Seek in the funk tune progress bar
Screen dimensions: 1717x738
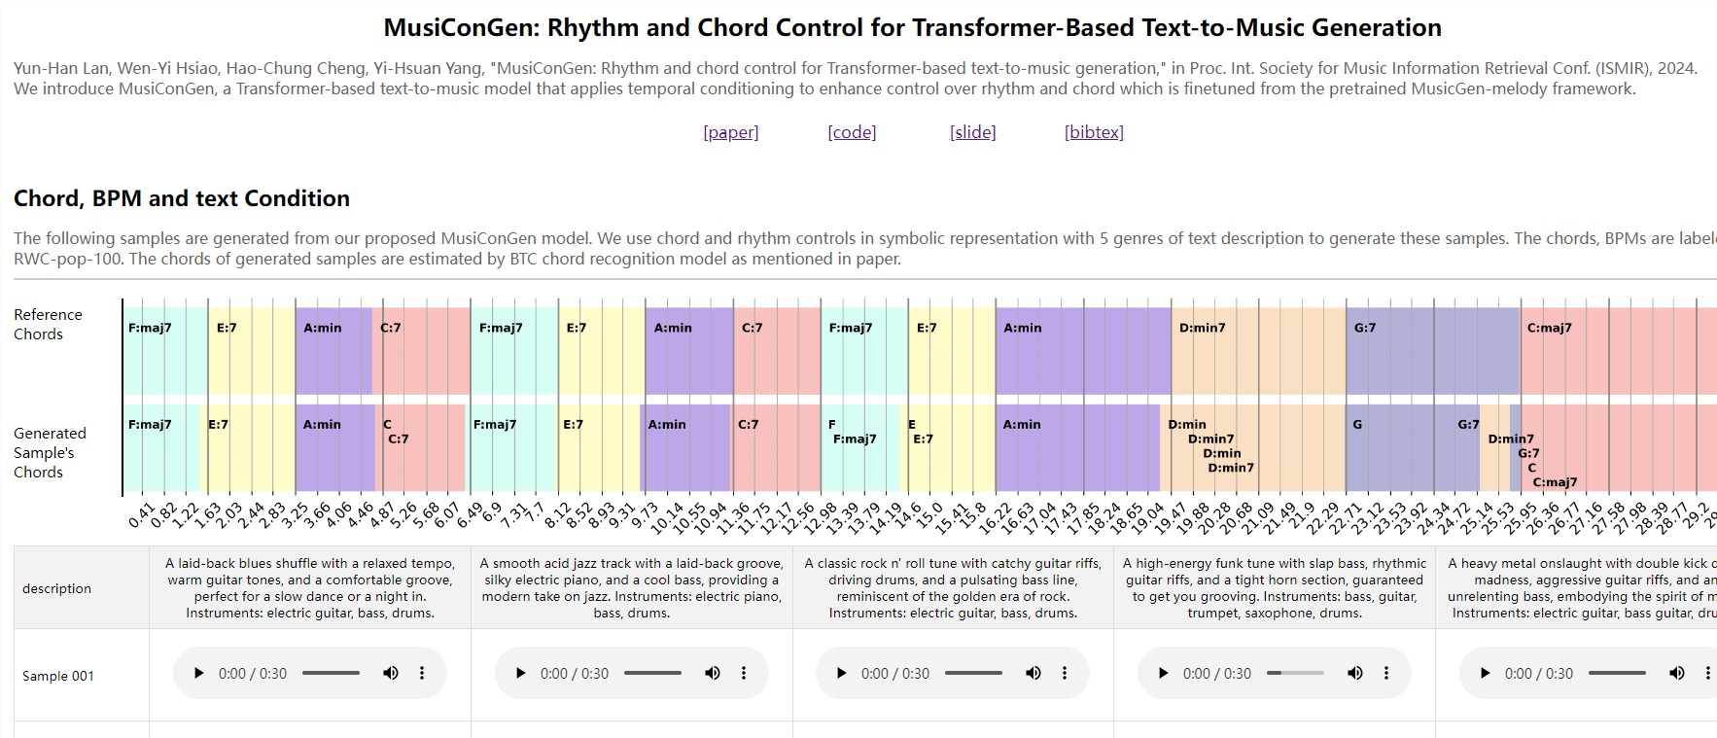click(1296, 673)
